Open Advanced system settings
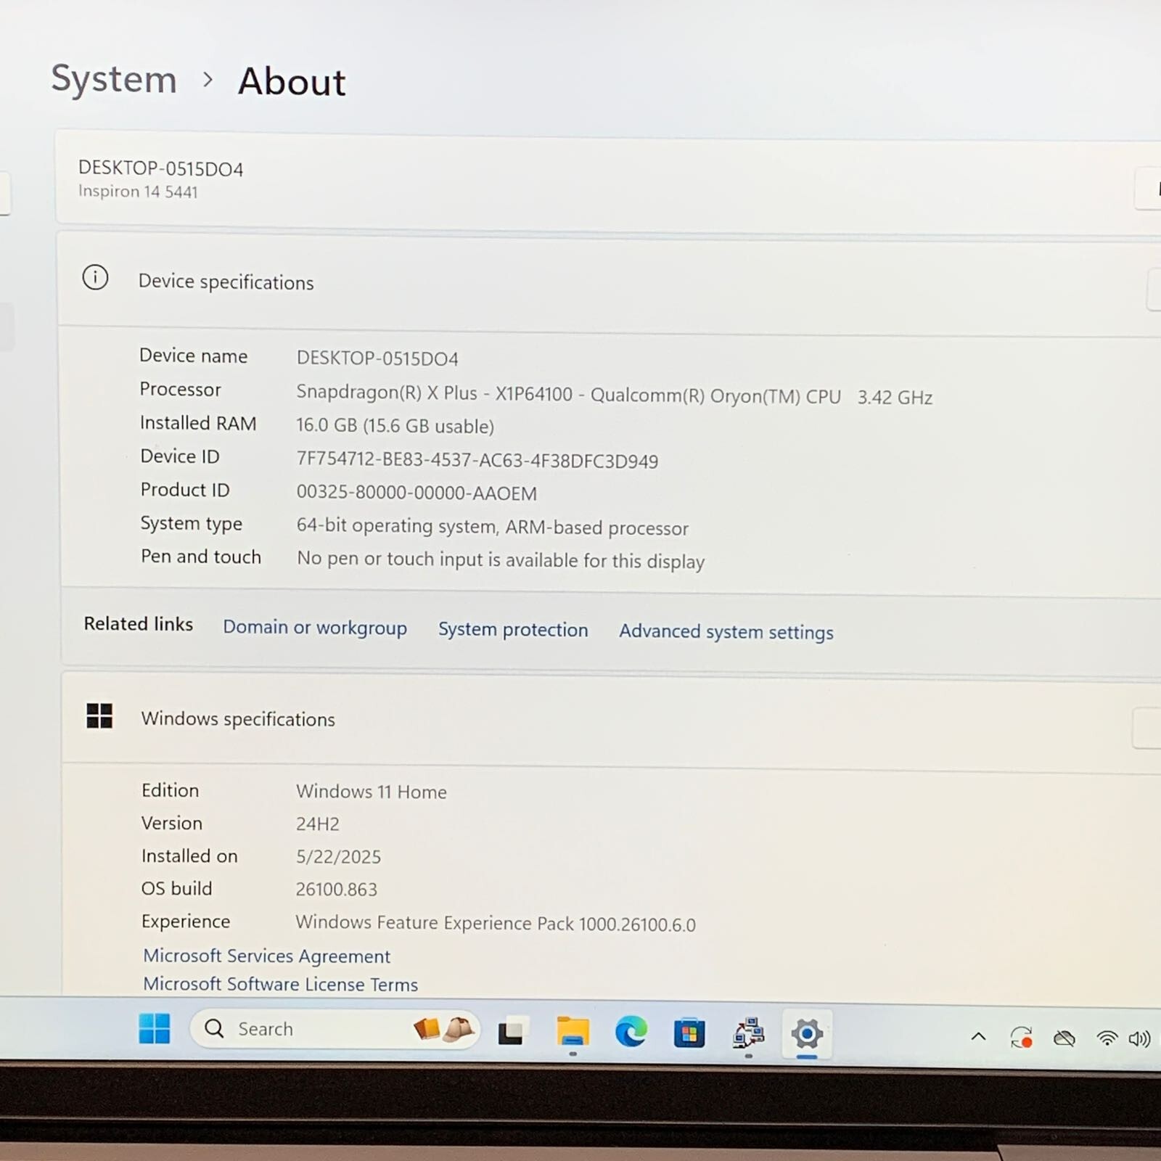Image resolution: width=1161 pixels, height=1161 pixels. [x=726, y=631]
